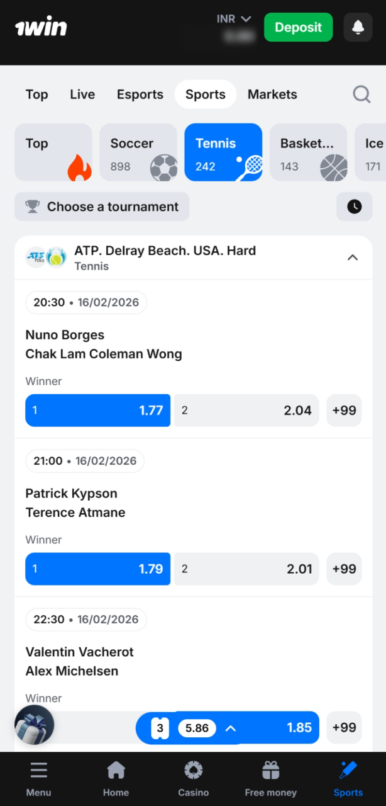Select odds 1.79 for Patrick Kypson

pos(97,569)
